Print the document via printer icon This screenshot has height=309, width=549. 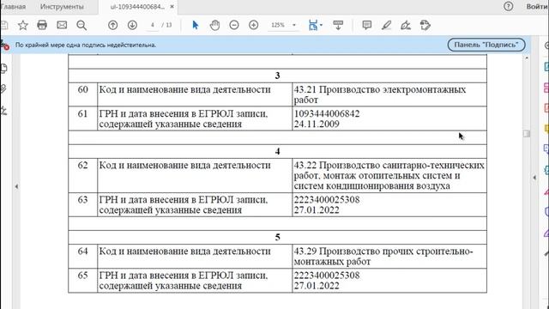(42, 25)
